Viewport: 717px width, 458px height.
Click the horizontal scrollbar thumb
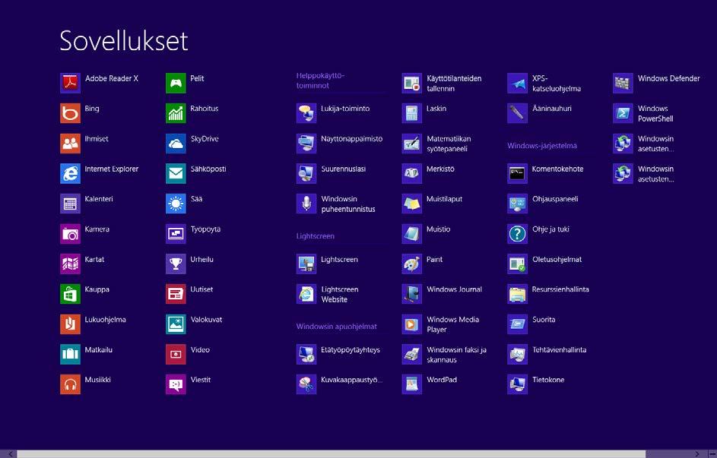331,454
